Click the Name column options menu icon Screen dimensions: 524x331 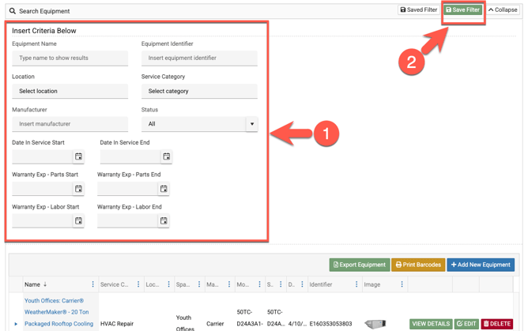[92, 284]
